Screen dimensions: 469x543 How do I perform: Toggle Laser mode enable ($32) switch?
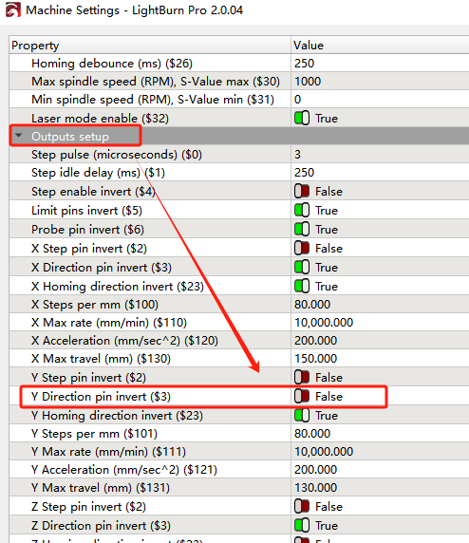pyautogui.click(x=302, y=118)
